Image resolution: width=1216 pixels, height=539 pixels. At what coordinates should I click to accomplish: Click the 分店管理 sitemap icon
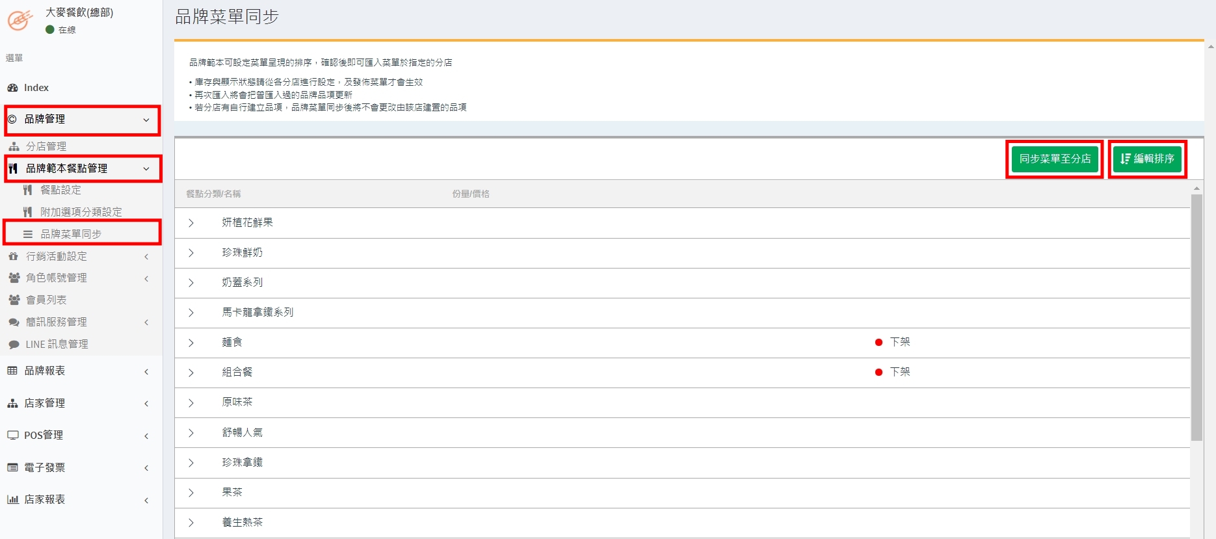tap(14, 147)
